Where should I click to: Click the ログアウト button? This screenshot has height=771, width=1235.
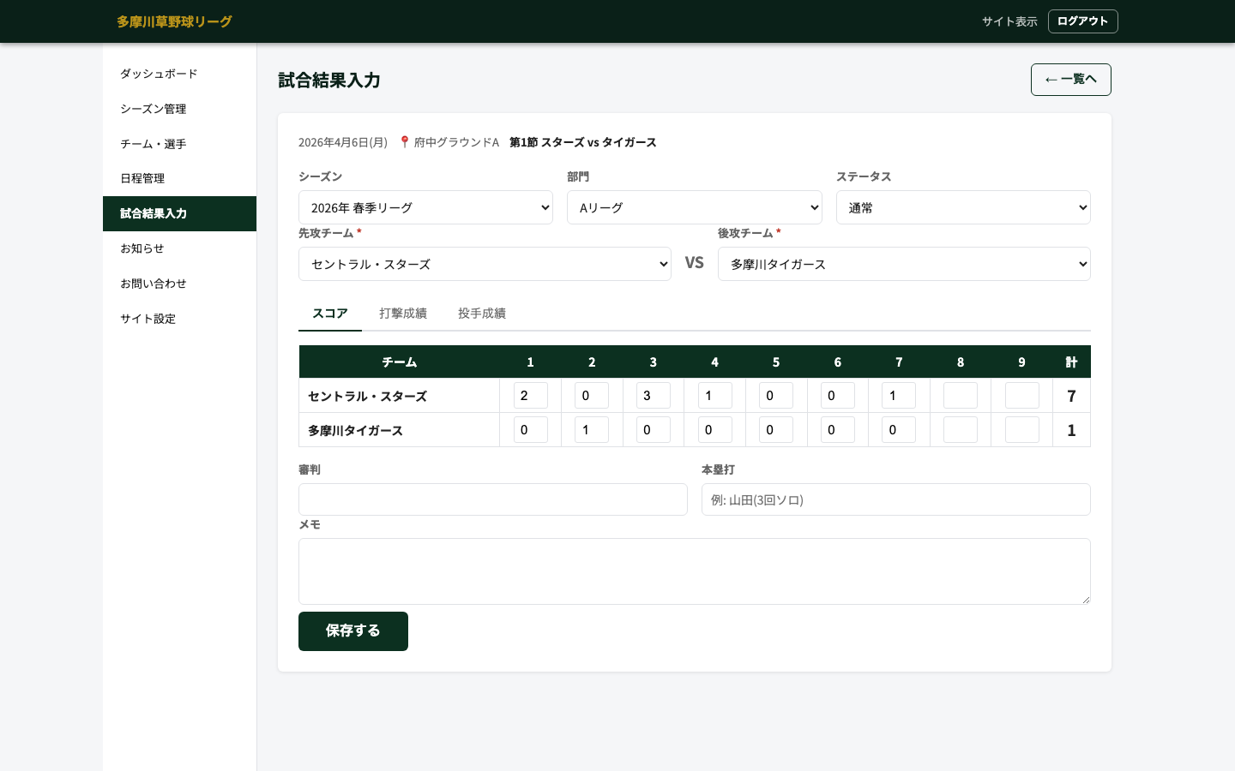point(1082,21)
